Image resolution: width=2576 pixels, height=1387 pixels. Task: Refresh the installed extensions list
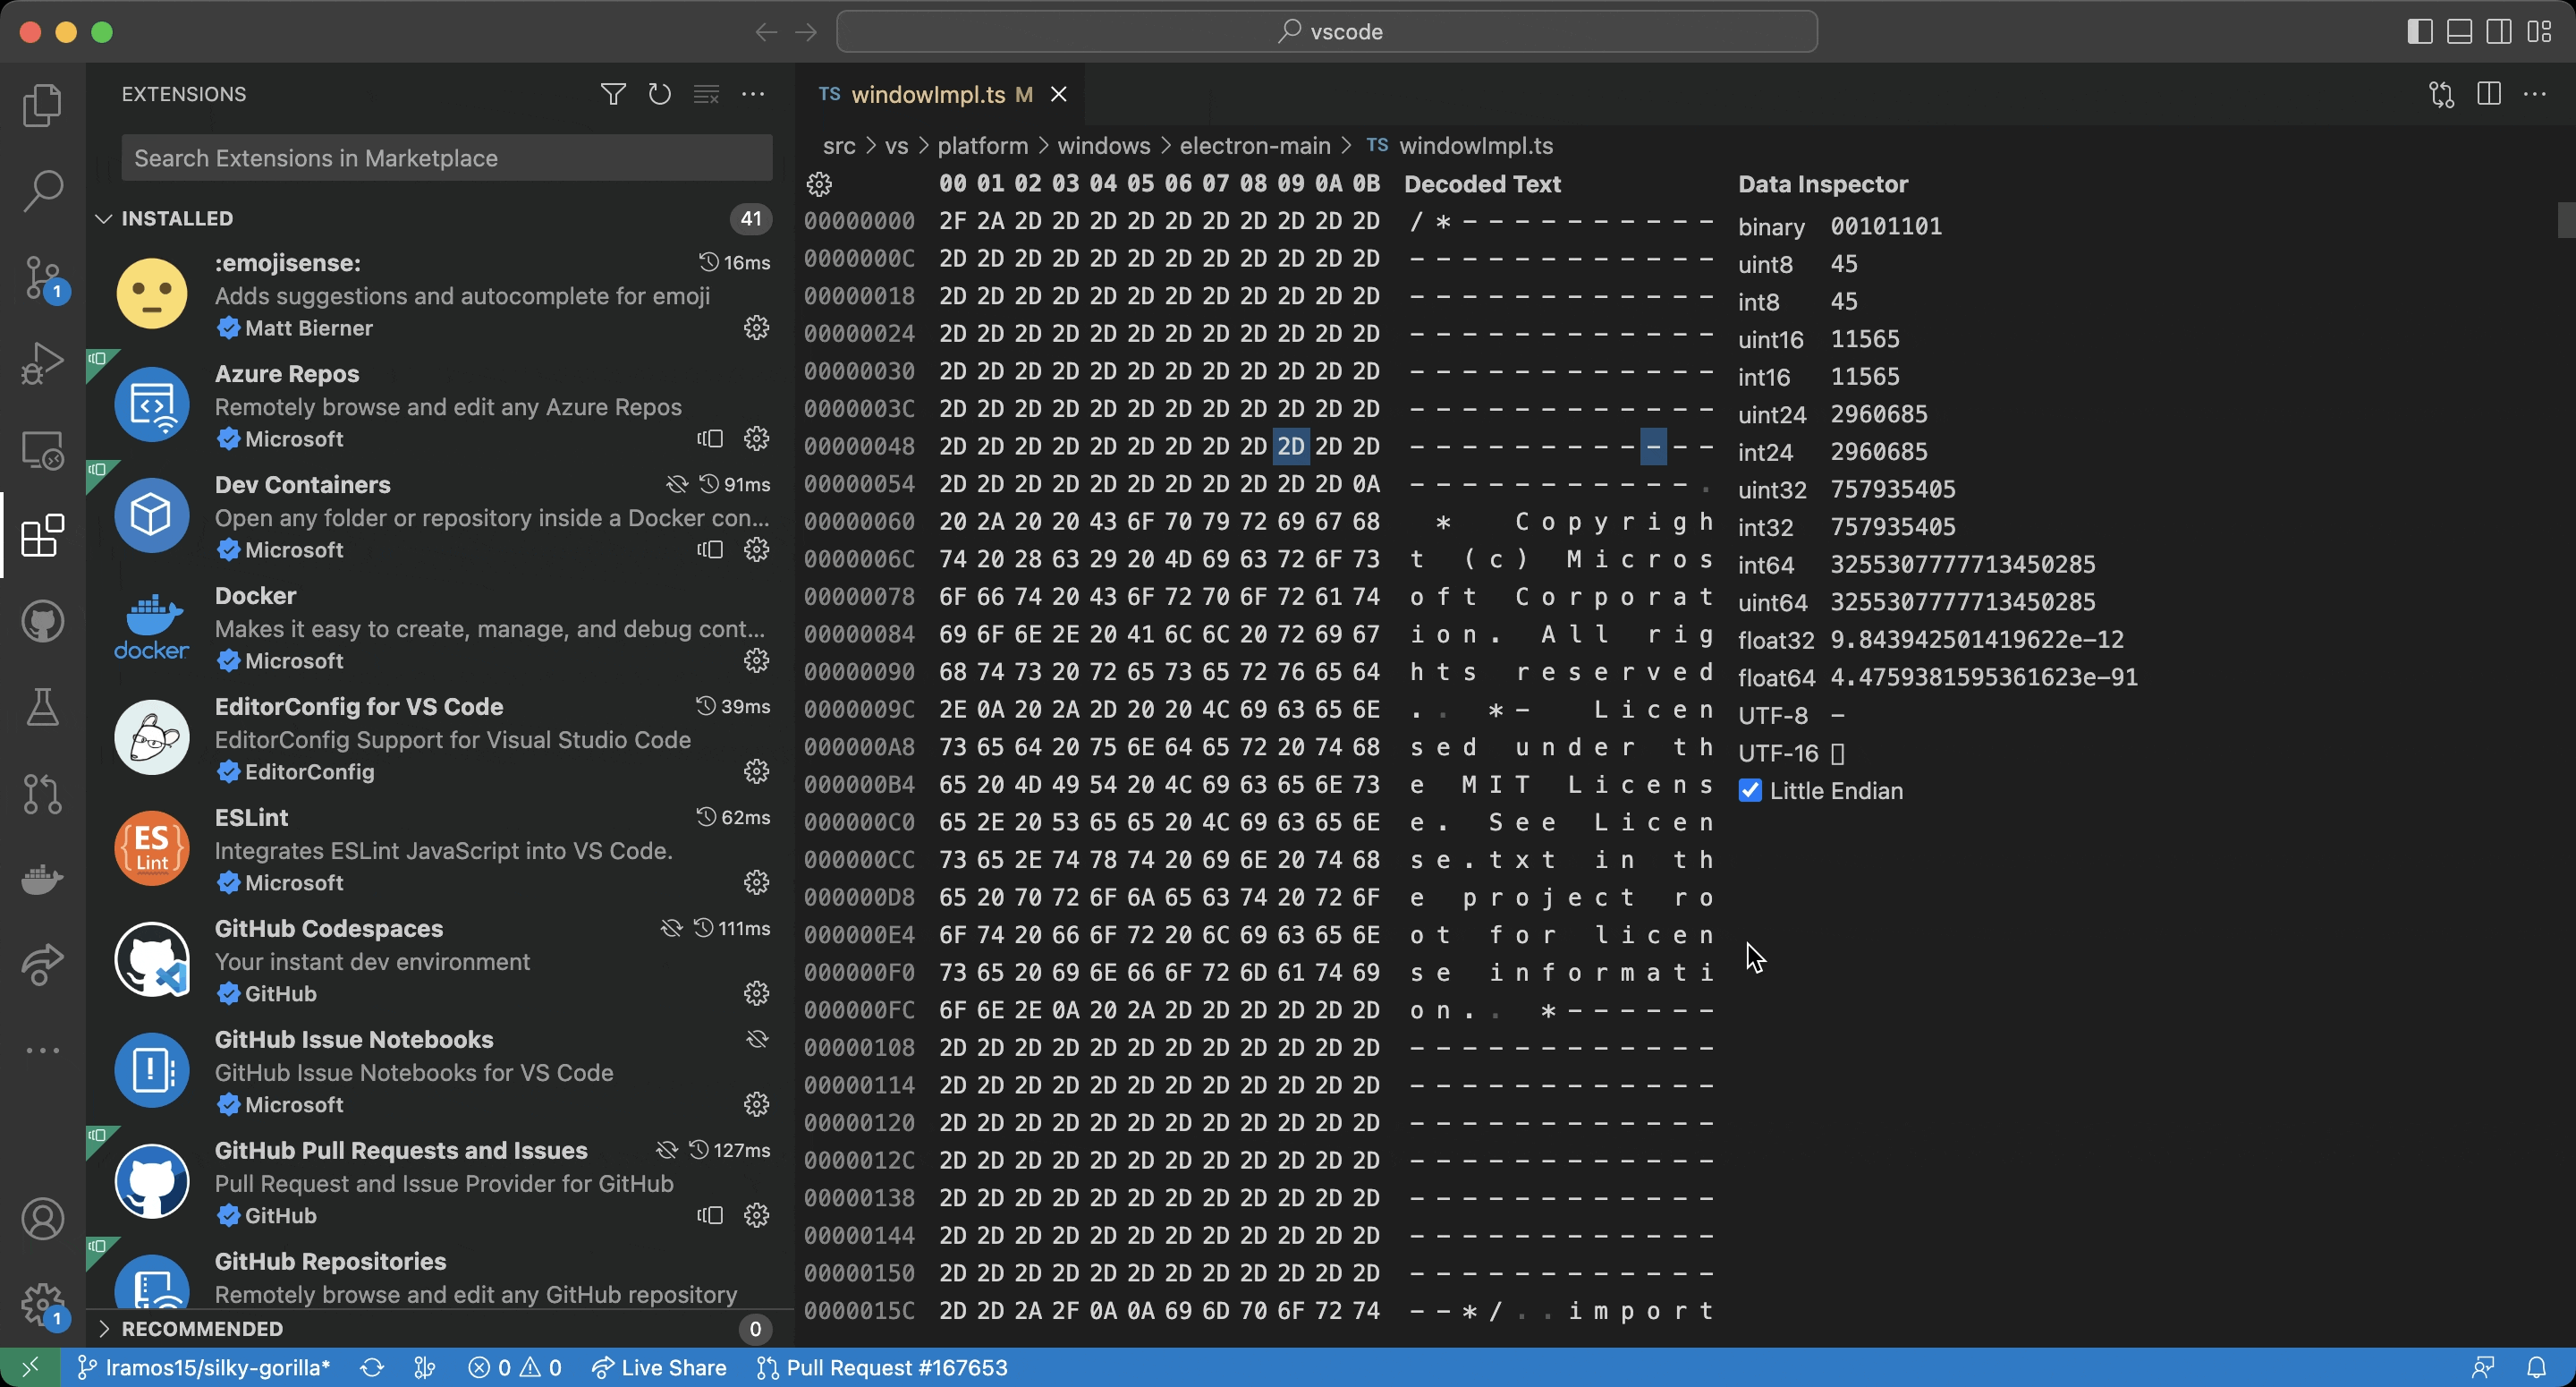[x=659, y=94]
